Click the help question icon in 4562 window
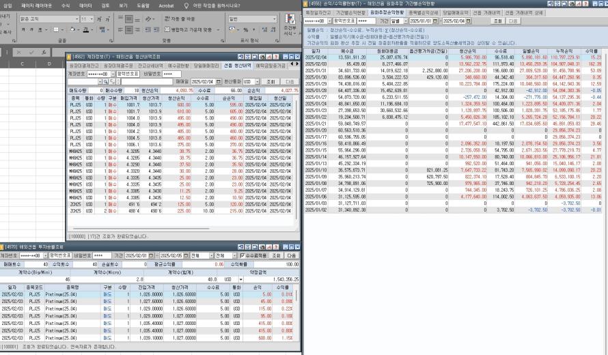 point(276,57)
